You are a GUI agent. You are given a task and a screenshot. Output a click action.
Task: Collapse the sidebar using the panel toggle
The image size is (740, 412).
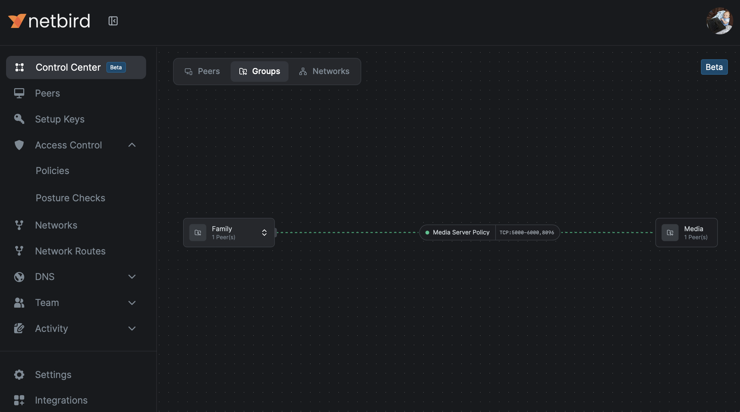point(113,21)
